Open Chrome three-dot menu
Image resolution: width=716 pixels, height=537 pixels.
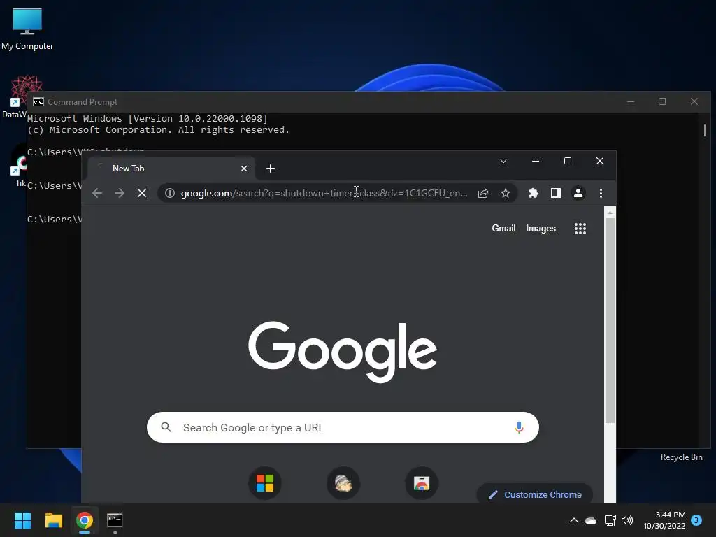pyautogui.click(x=601, y=193)
